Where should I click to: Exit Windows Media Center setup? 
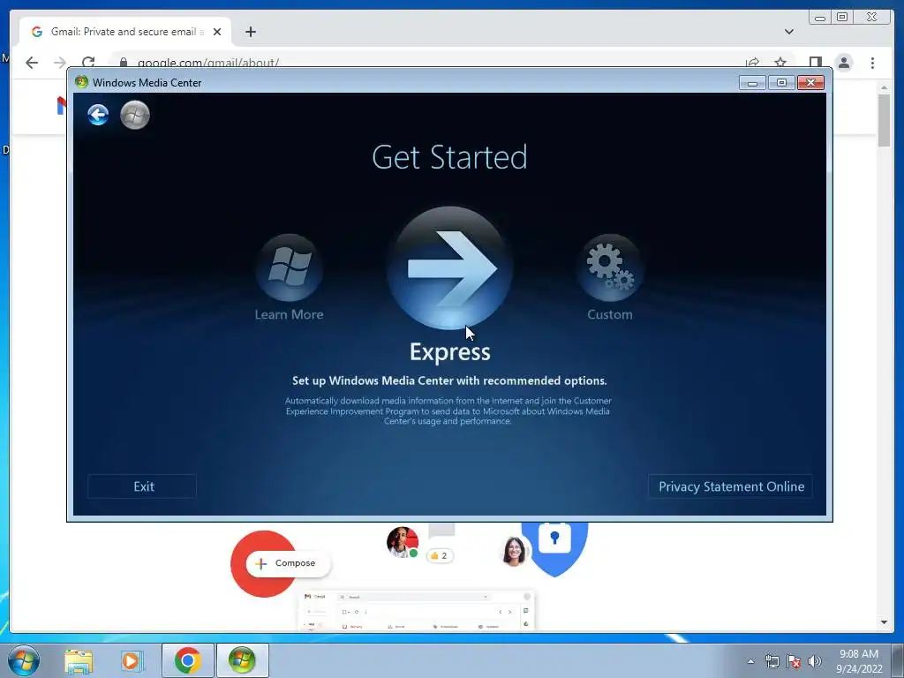(x=142, y=486)
